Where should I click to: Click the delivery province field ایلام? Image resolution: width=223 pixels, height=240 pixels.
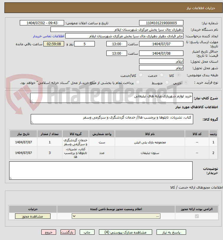[x=161, y=61]
